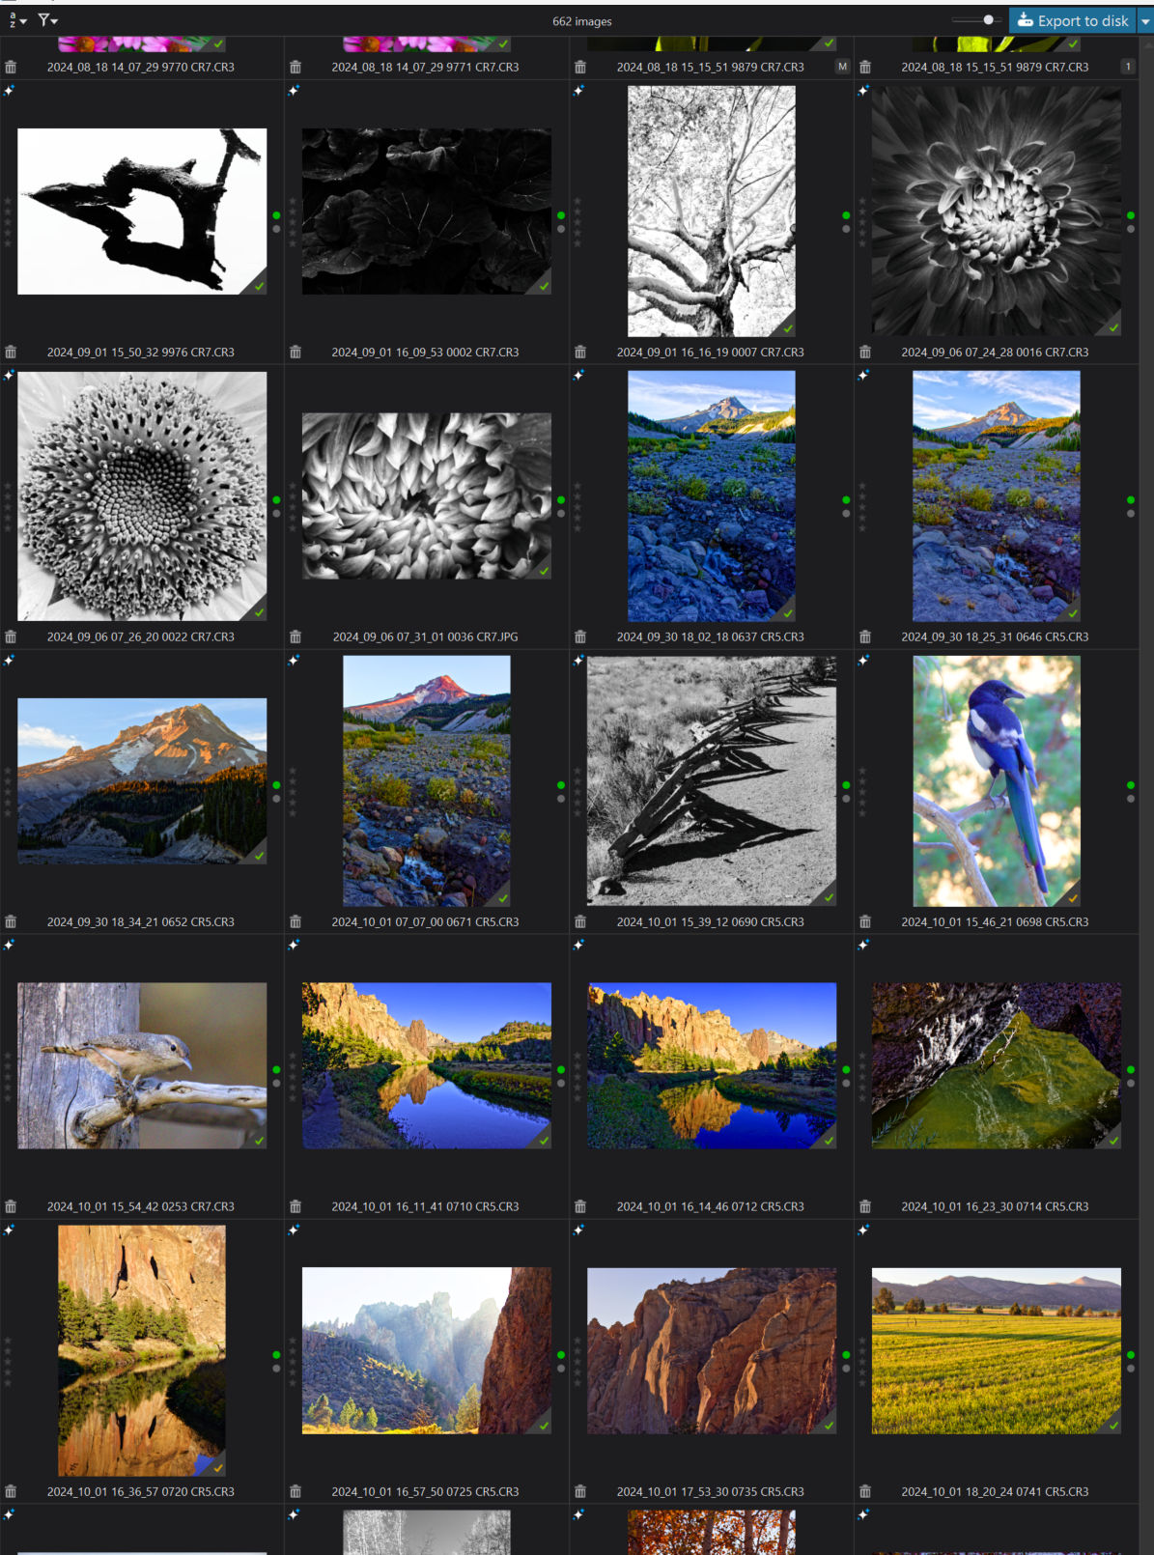
Task: Click filename 2024_09_06 07_31_01 0036 CR7.JPG
Action: tap(426, 637)
